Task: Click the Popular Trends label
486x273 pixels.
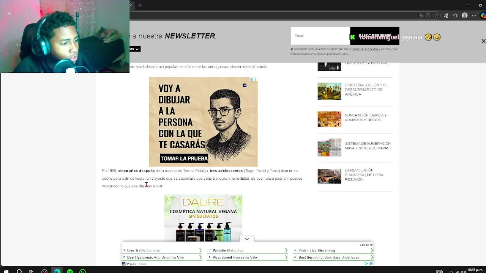Action: 136,264
